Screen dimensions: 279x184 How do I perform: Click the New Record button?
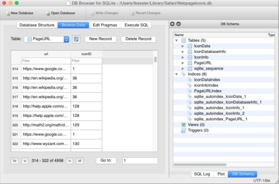[x=101, y=39]
